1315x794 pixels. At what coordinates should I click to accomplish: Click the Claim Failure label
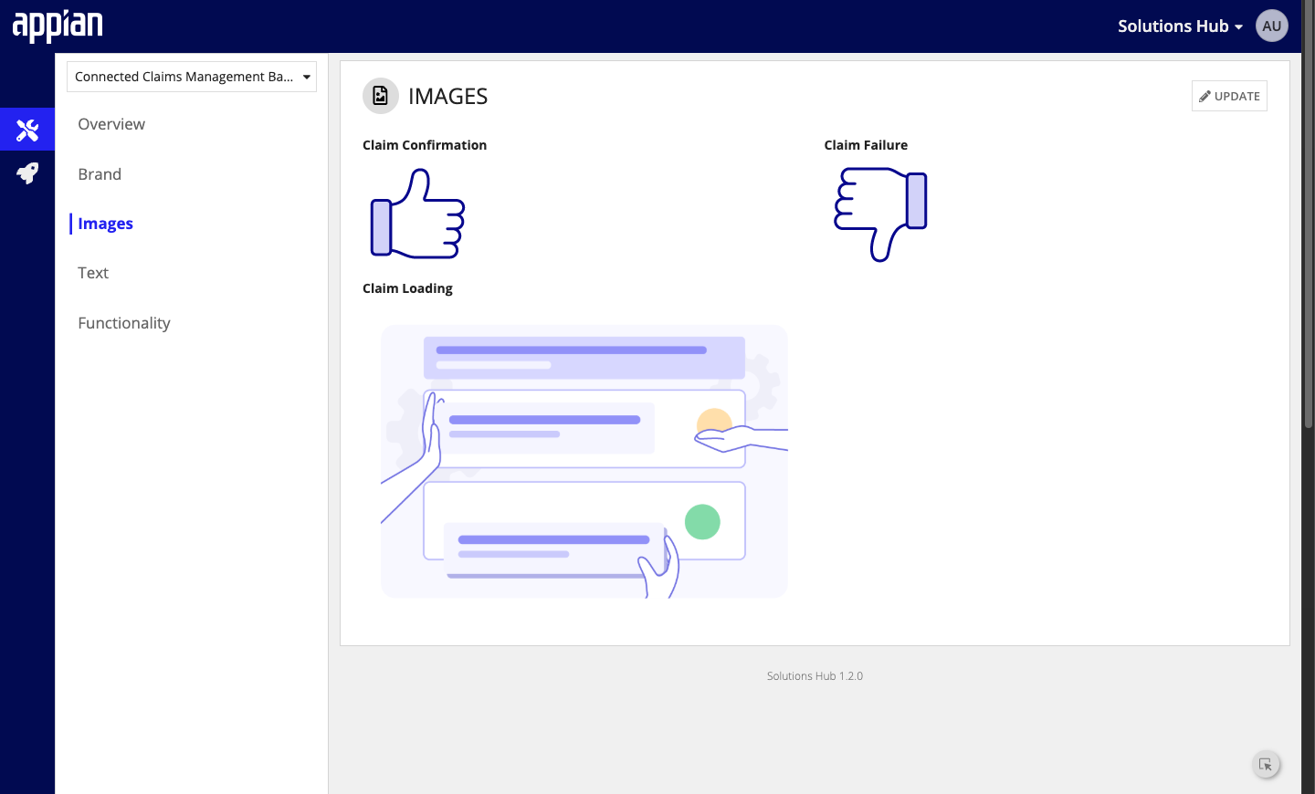click(x=866, y=145)
